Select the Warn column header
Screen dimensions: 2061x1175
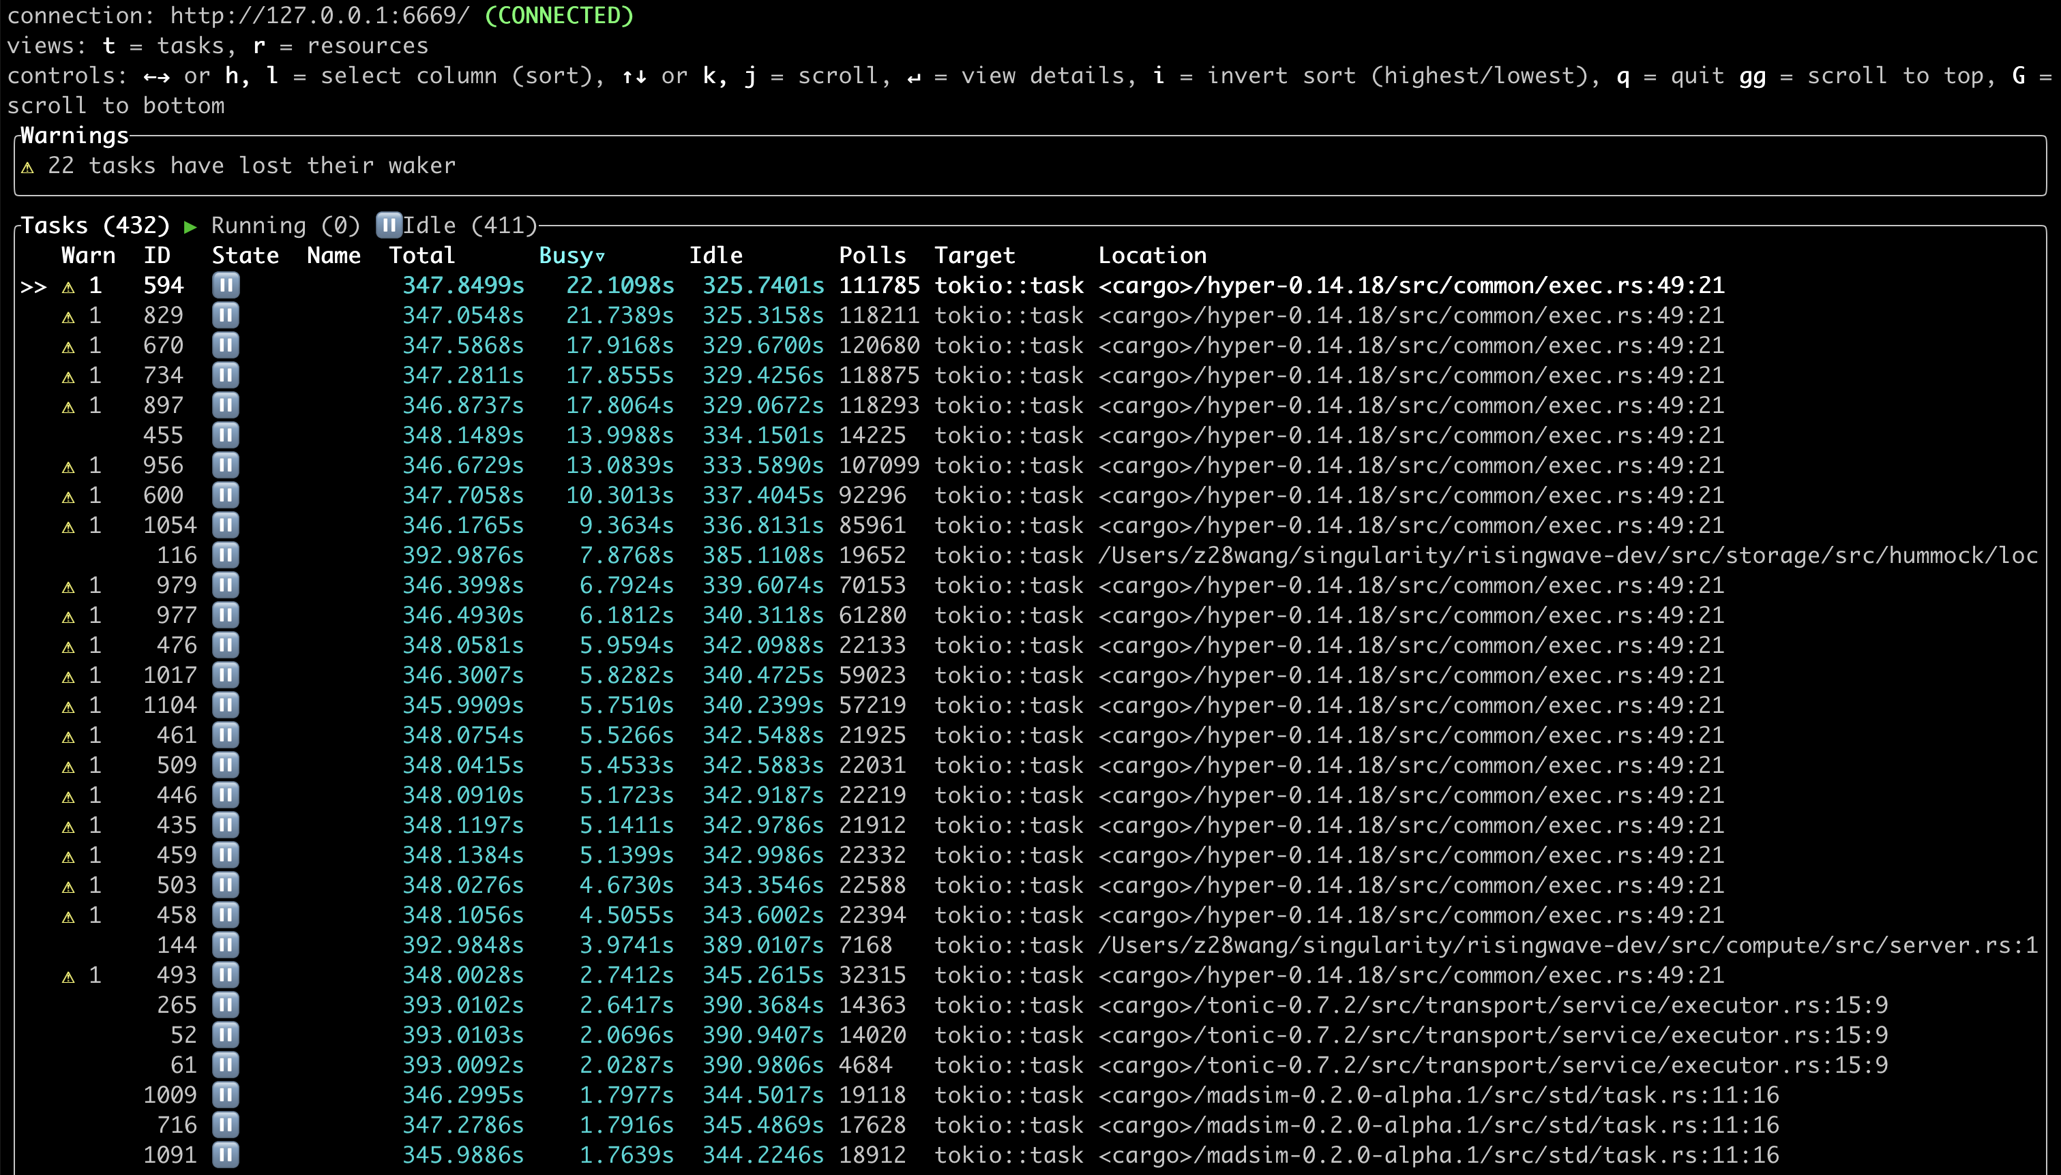click(x=89, y=255)
